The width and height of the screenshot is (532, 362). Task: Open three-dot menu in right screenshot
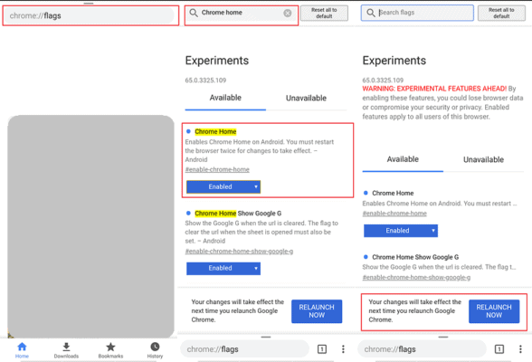pos(520,348)
